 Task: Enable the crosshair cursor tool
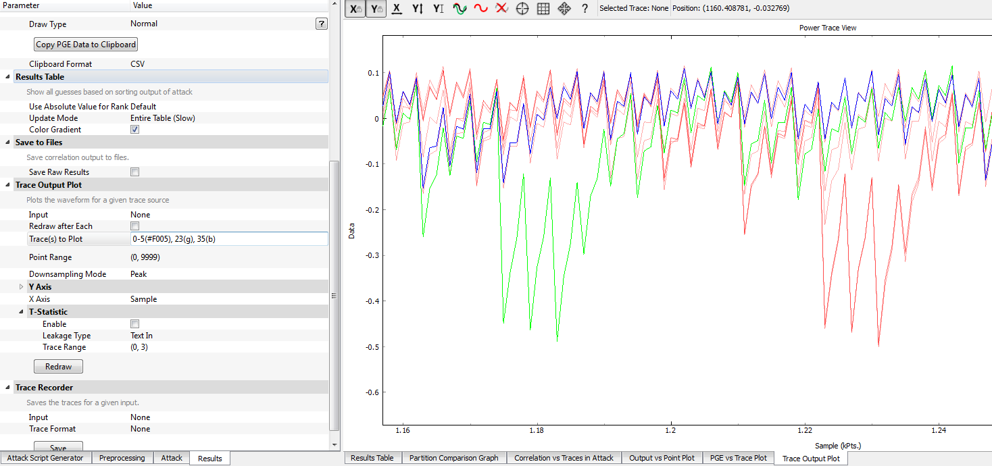pyautogui.click(x=522, y=9)
